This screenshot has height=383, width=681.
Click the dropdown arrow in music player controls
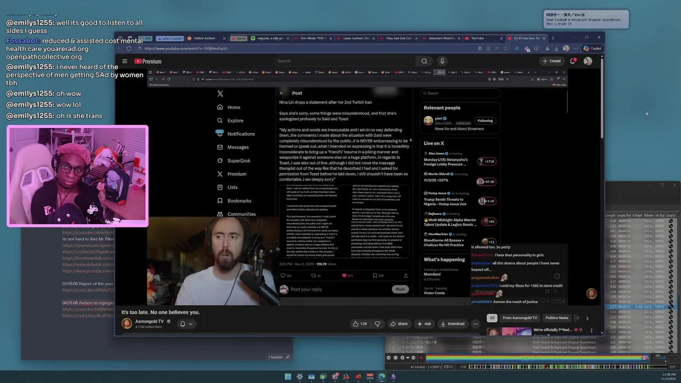pyautogui.click(x=408, y=357)
